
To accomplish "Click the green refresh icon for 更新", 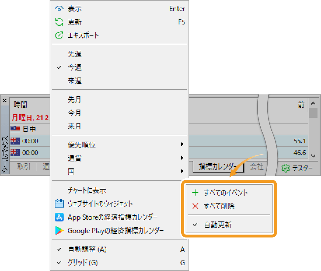I will [x=59, y=22].
